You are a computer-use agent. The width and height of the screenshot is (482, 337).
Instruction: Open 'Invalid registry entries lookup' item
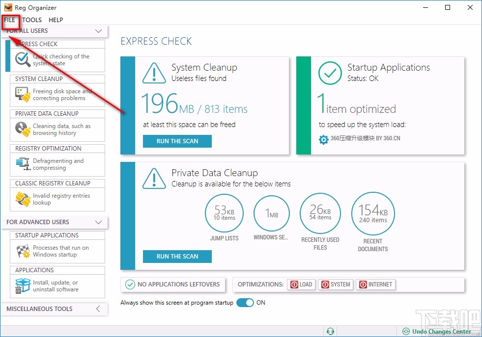pyautogui.click(x=57, y=199)
